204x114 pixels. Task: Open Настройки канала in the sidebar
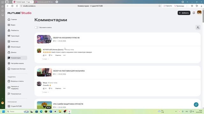pyautogui.click(x=16, y=63)
